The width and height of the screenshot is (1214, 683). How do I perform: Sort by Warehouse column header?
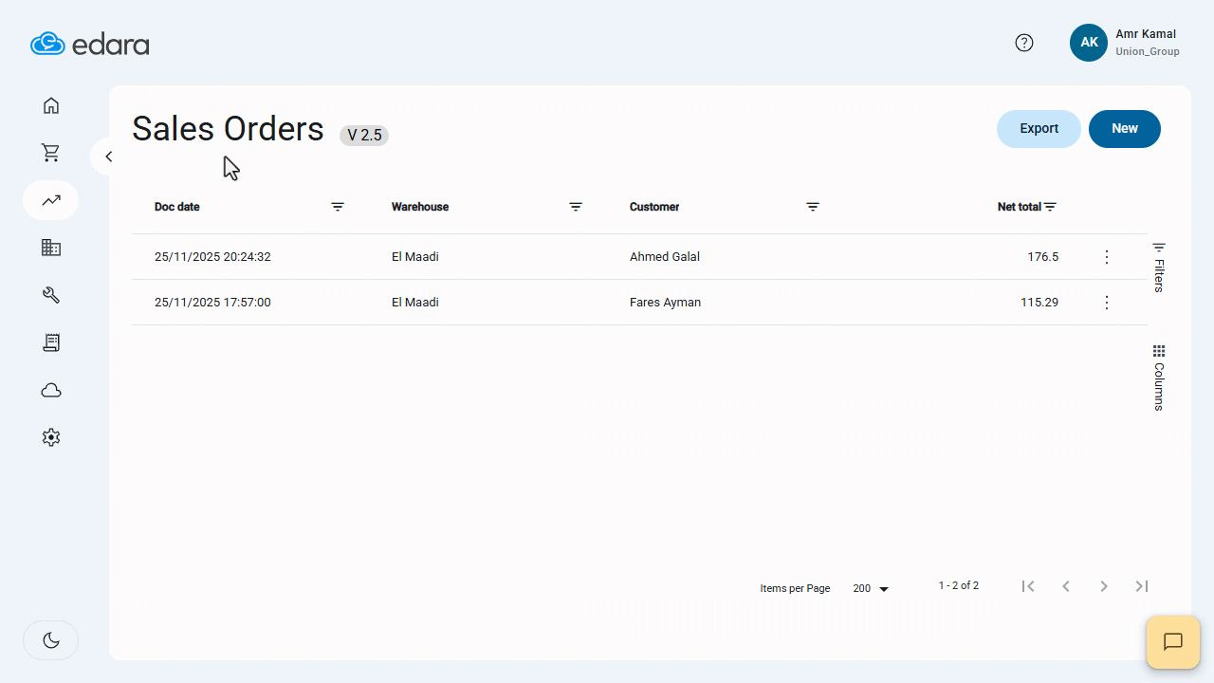pos(420,207)
